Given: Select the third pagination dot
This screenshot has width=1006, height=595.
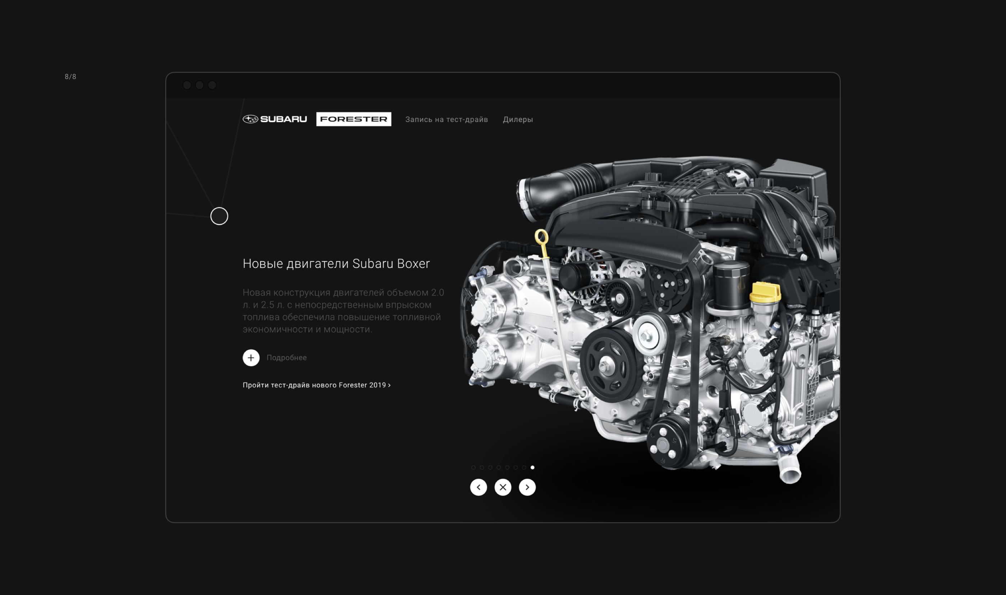Looking at the screenshot, I should [490, 467].
